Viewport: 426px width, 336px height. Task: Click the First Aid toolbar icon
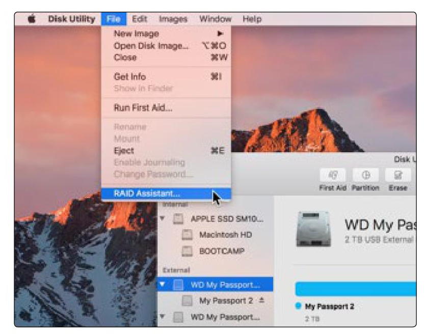[x=333, y=175]
